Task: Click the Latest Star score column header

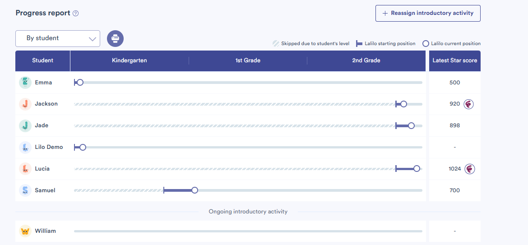Action: 455,60
